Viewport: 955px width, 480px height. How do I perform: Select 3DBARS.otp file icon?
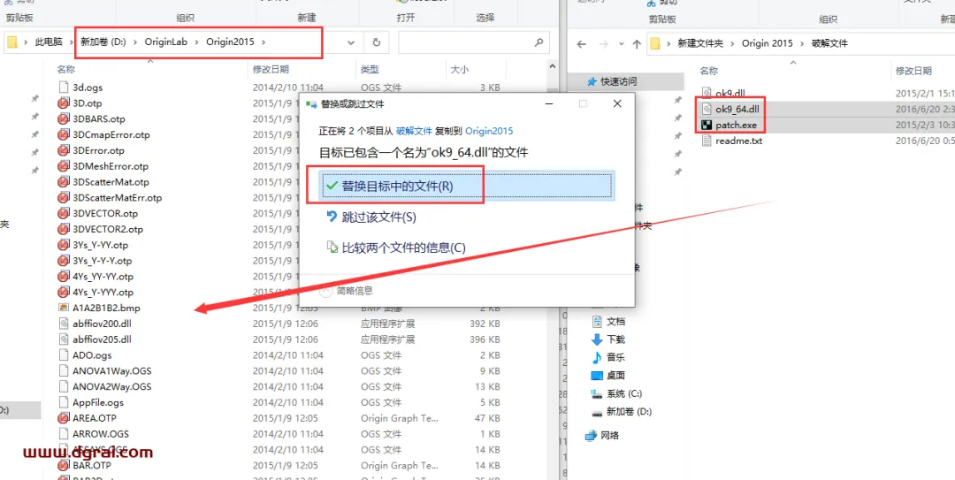point(64,118)
